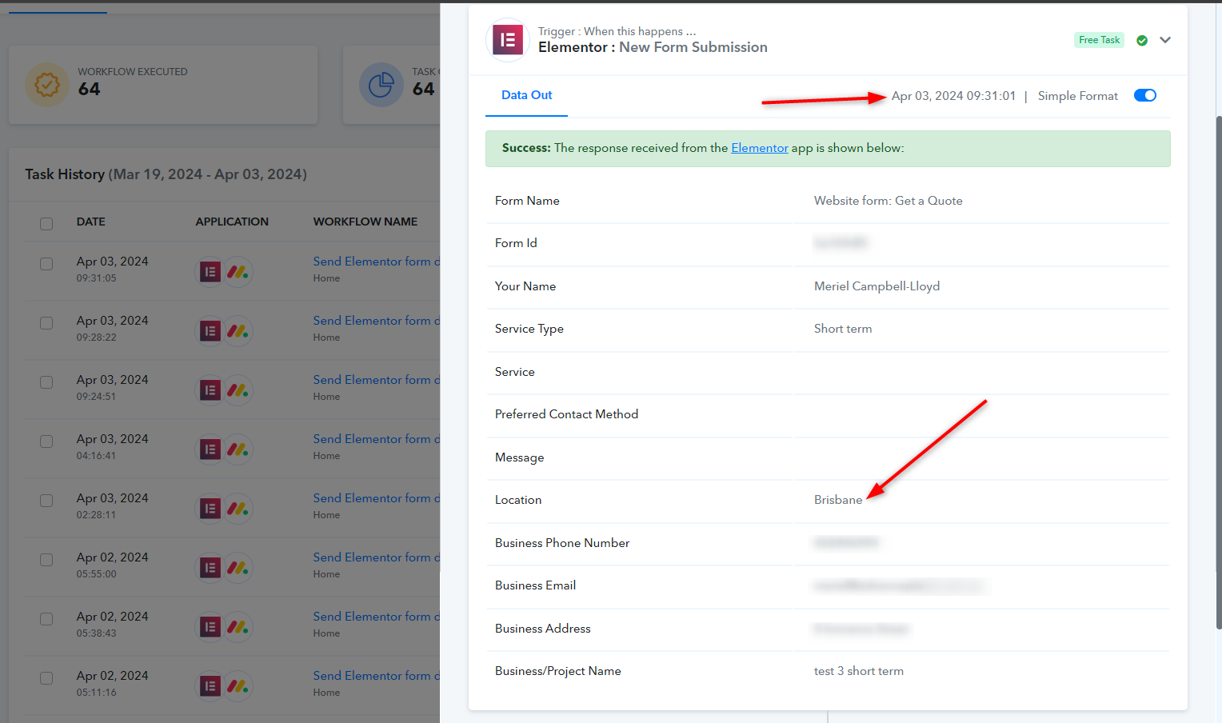Check the Apr 02 05:11:16 task row
Image resolution: width=1222 pixels, height=723 pixels.
click(x=46, y=678)
